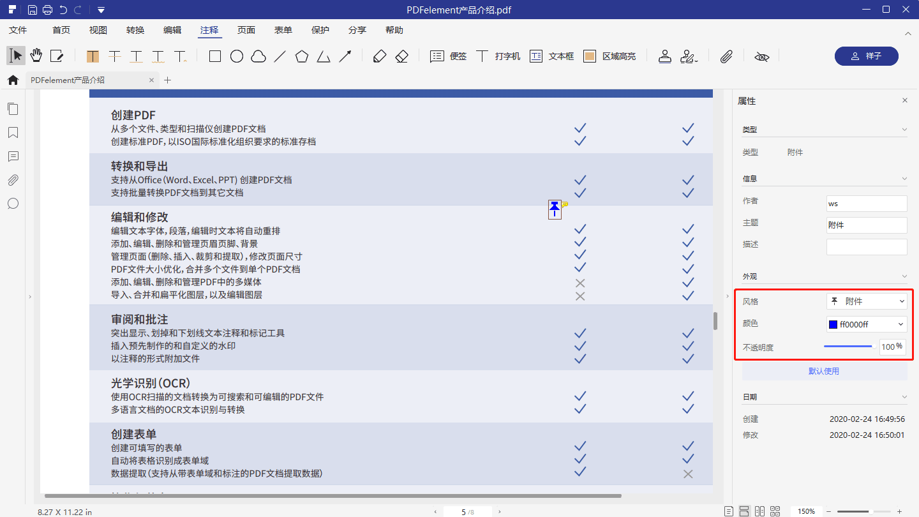Pick the Oval shape tool
Viewport: 919px width, 517px height.
point(237,56)
